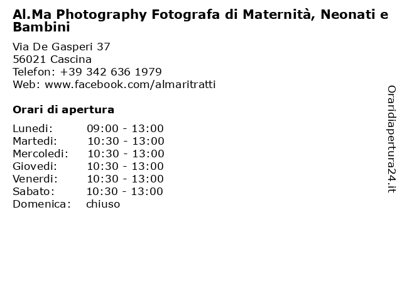
Task: Open the www.facebook.com/almaritratti web link
Action: click(130, 84)
